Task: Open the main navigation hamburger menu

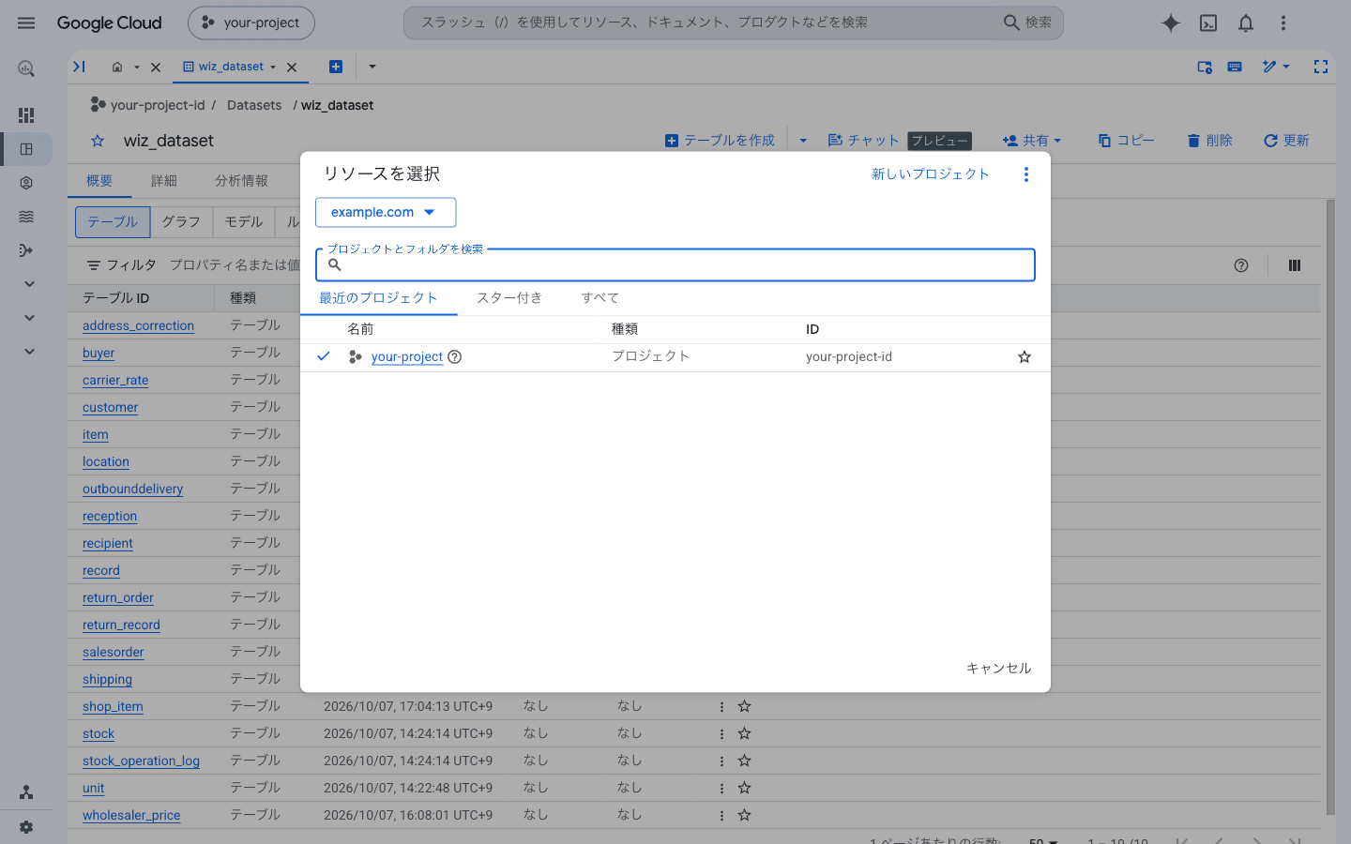Action: tap(26, 23)
